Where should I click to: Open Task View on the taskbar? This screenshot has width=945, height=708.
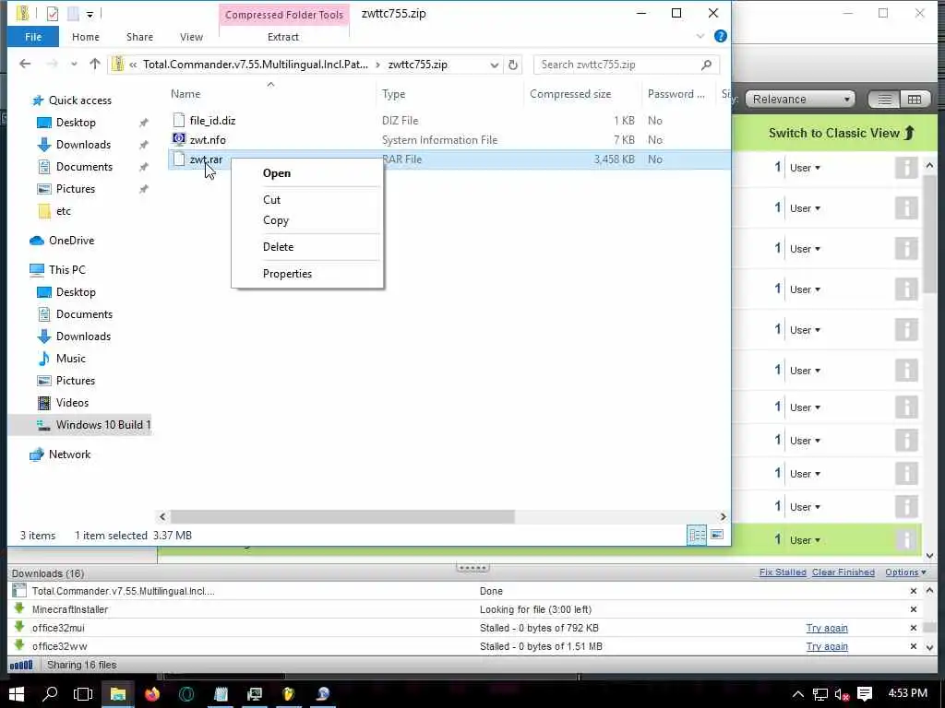[83, 694]
